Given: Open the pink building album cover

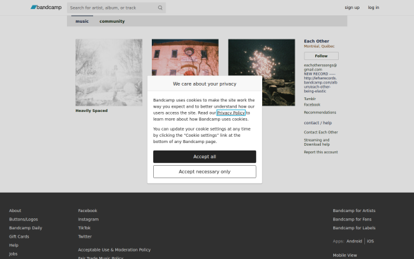Looking at the screenshot, I should click(185, 57).
